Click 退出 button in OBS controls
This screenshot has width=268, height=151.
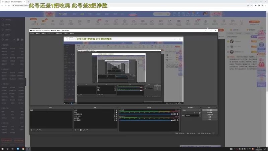(x=210, y=119)
